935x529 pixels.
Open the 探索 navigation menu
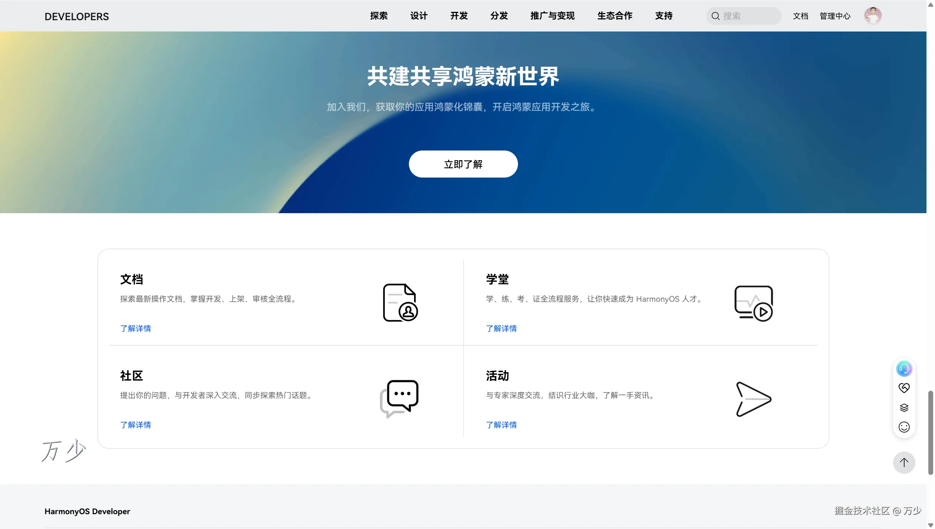pyautogui.click(x=379, y=16)
